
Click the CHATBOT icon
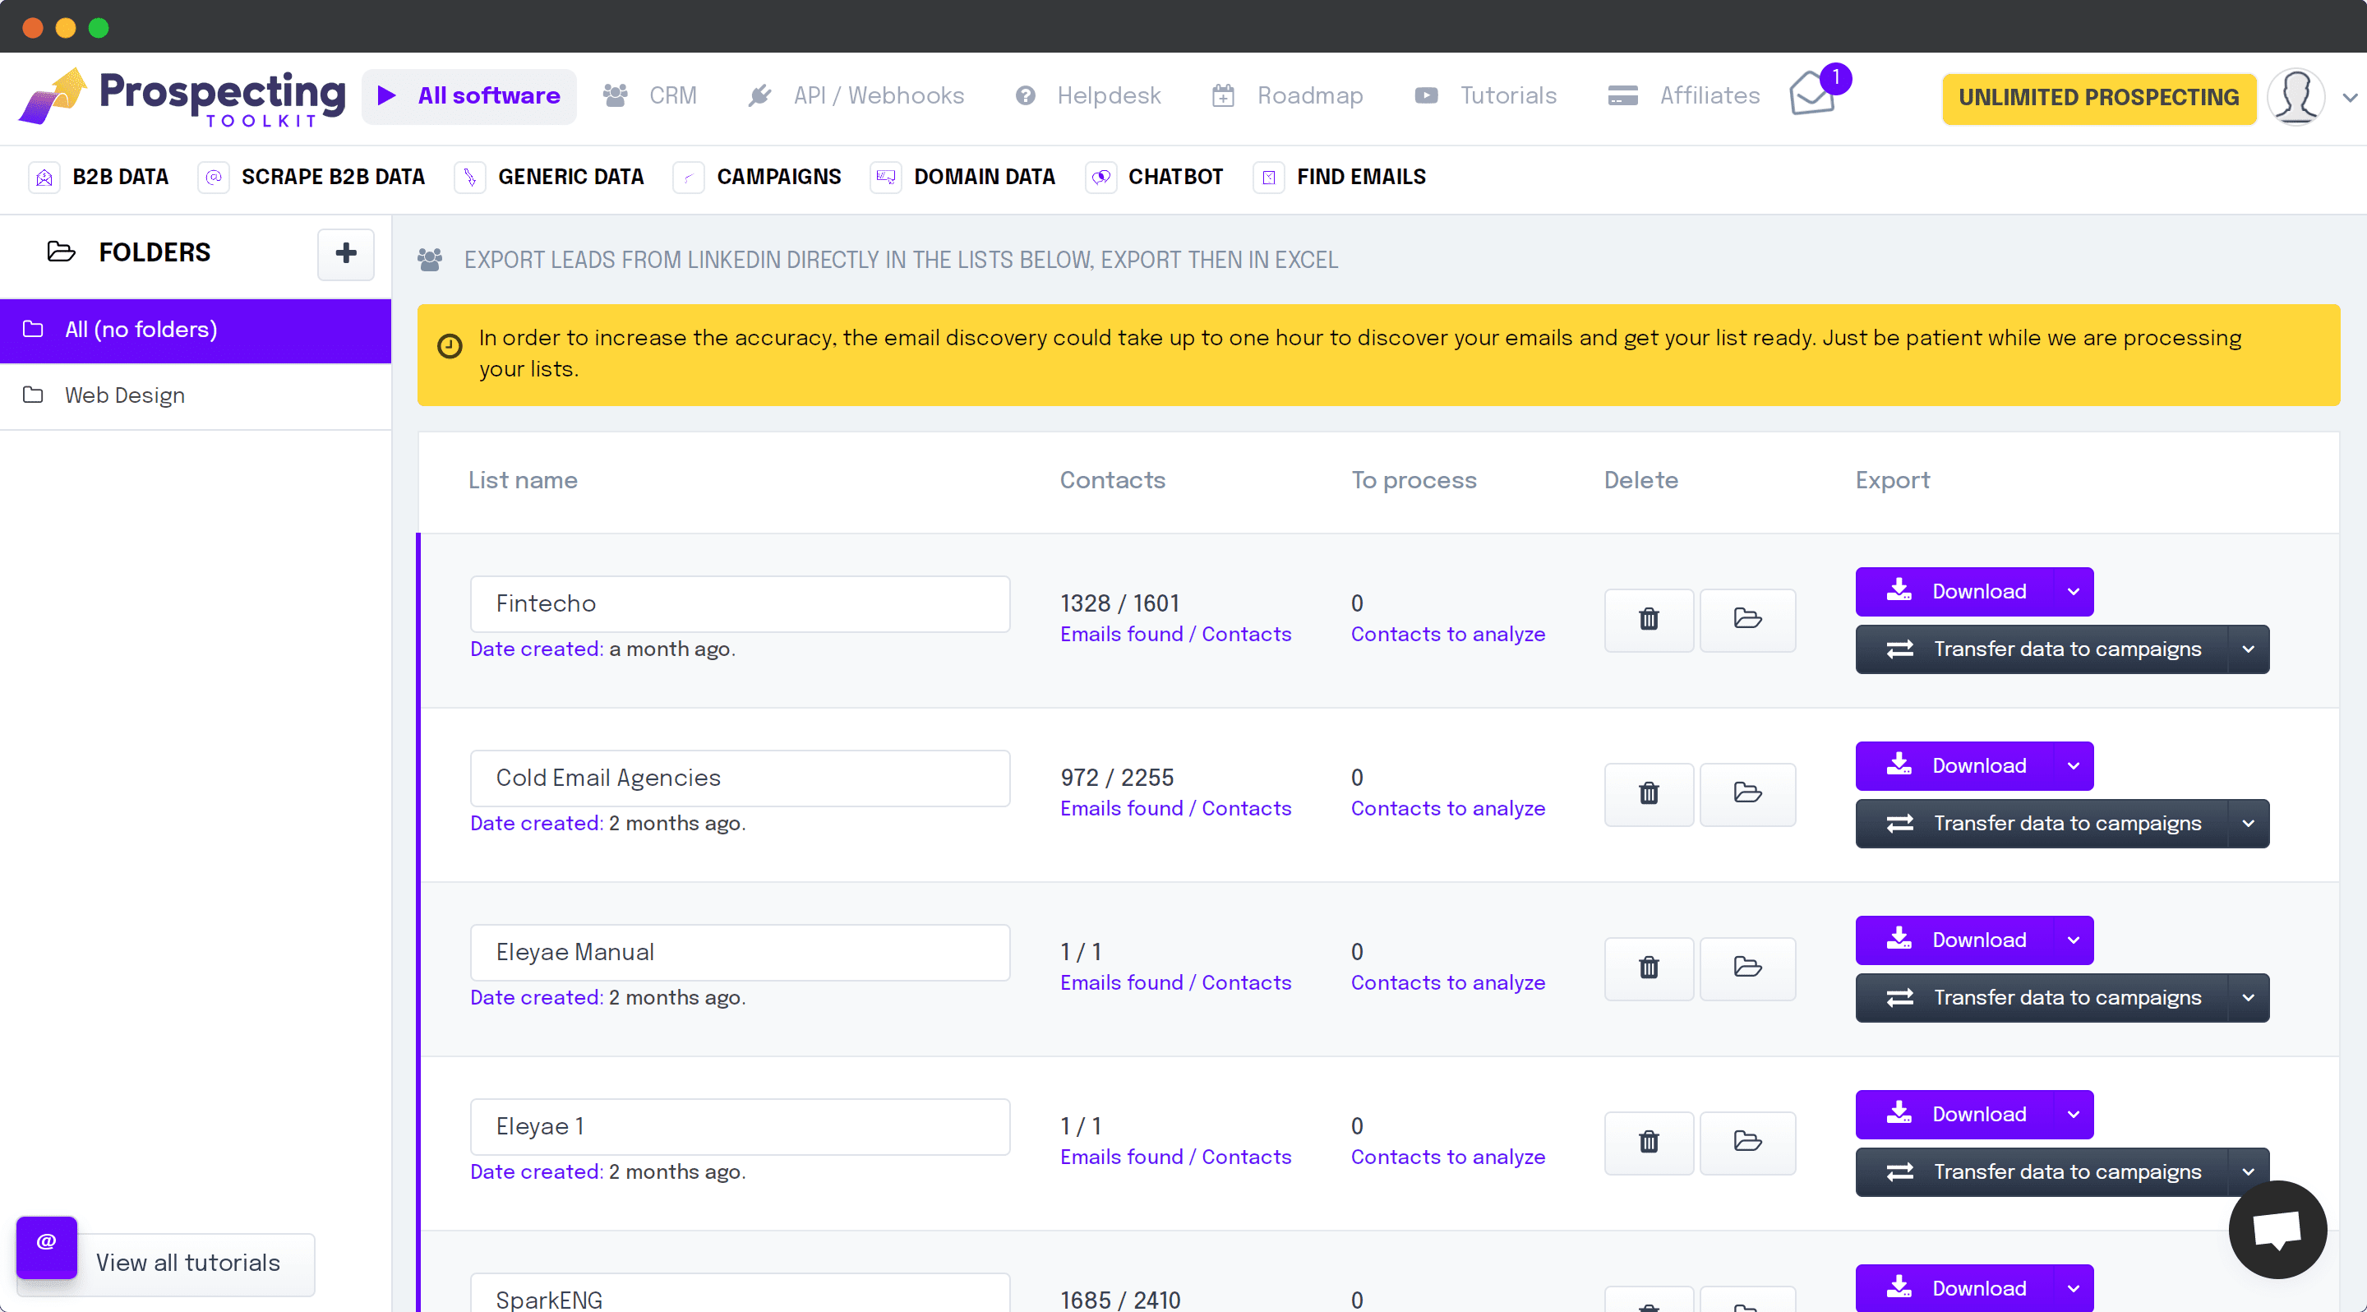coord(1100,178)
